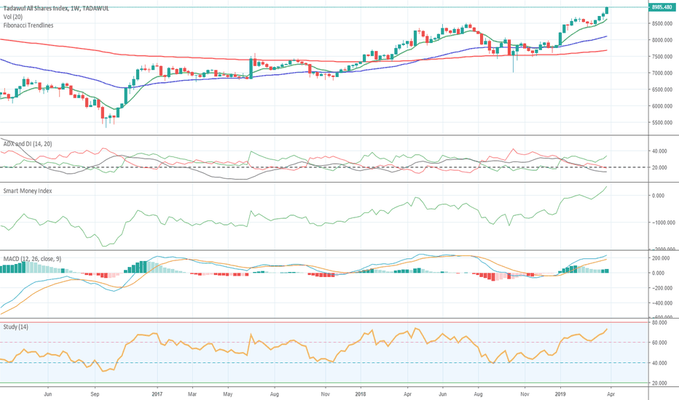Click the 60.000 label in Study pane

pyautogui.click(x=659, y=343)
